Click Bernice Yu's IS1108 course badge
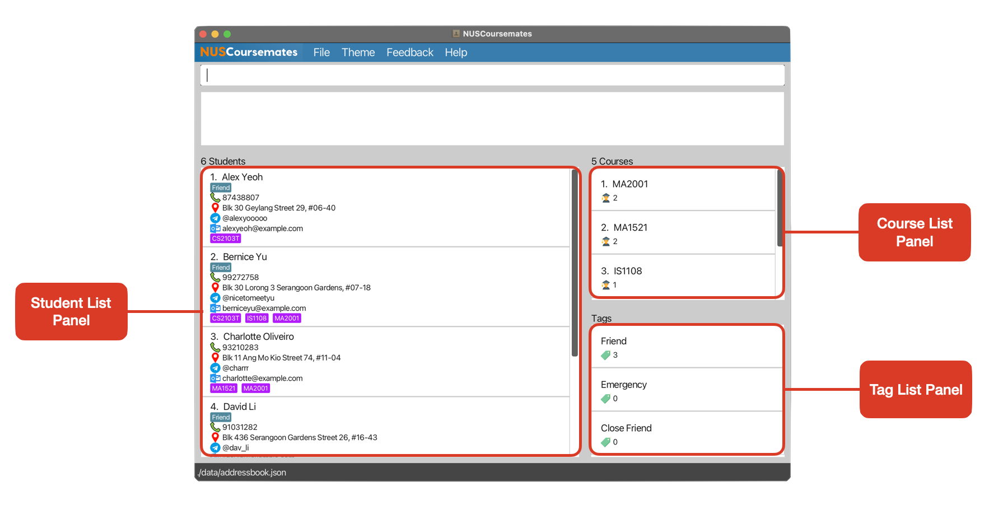The height and width of the screenshot is (505, 989). coord(256,318)
